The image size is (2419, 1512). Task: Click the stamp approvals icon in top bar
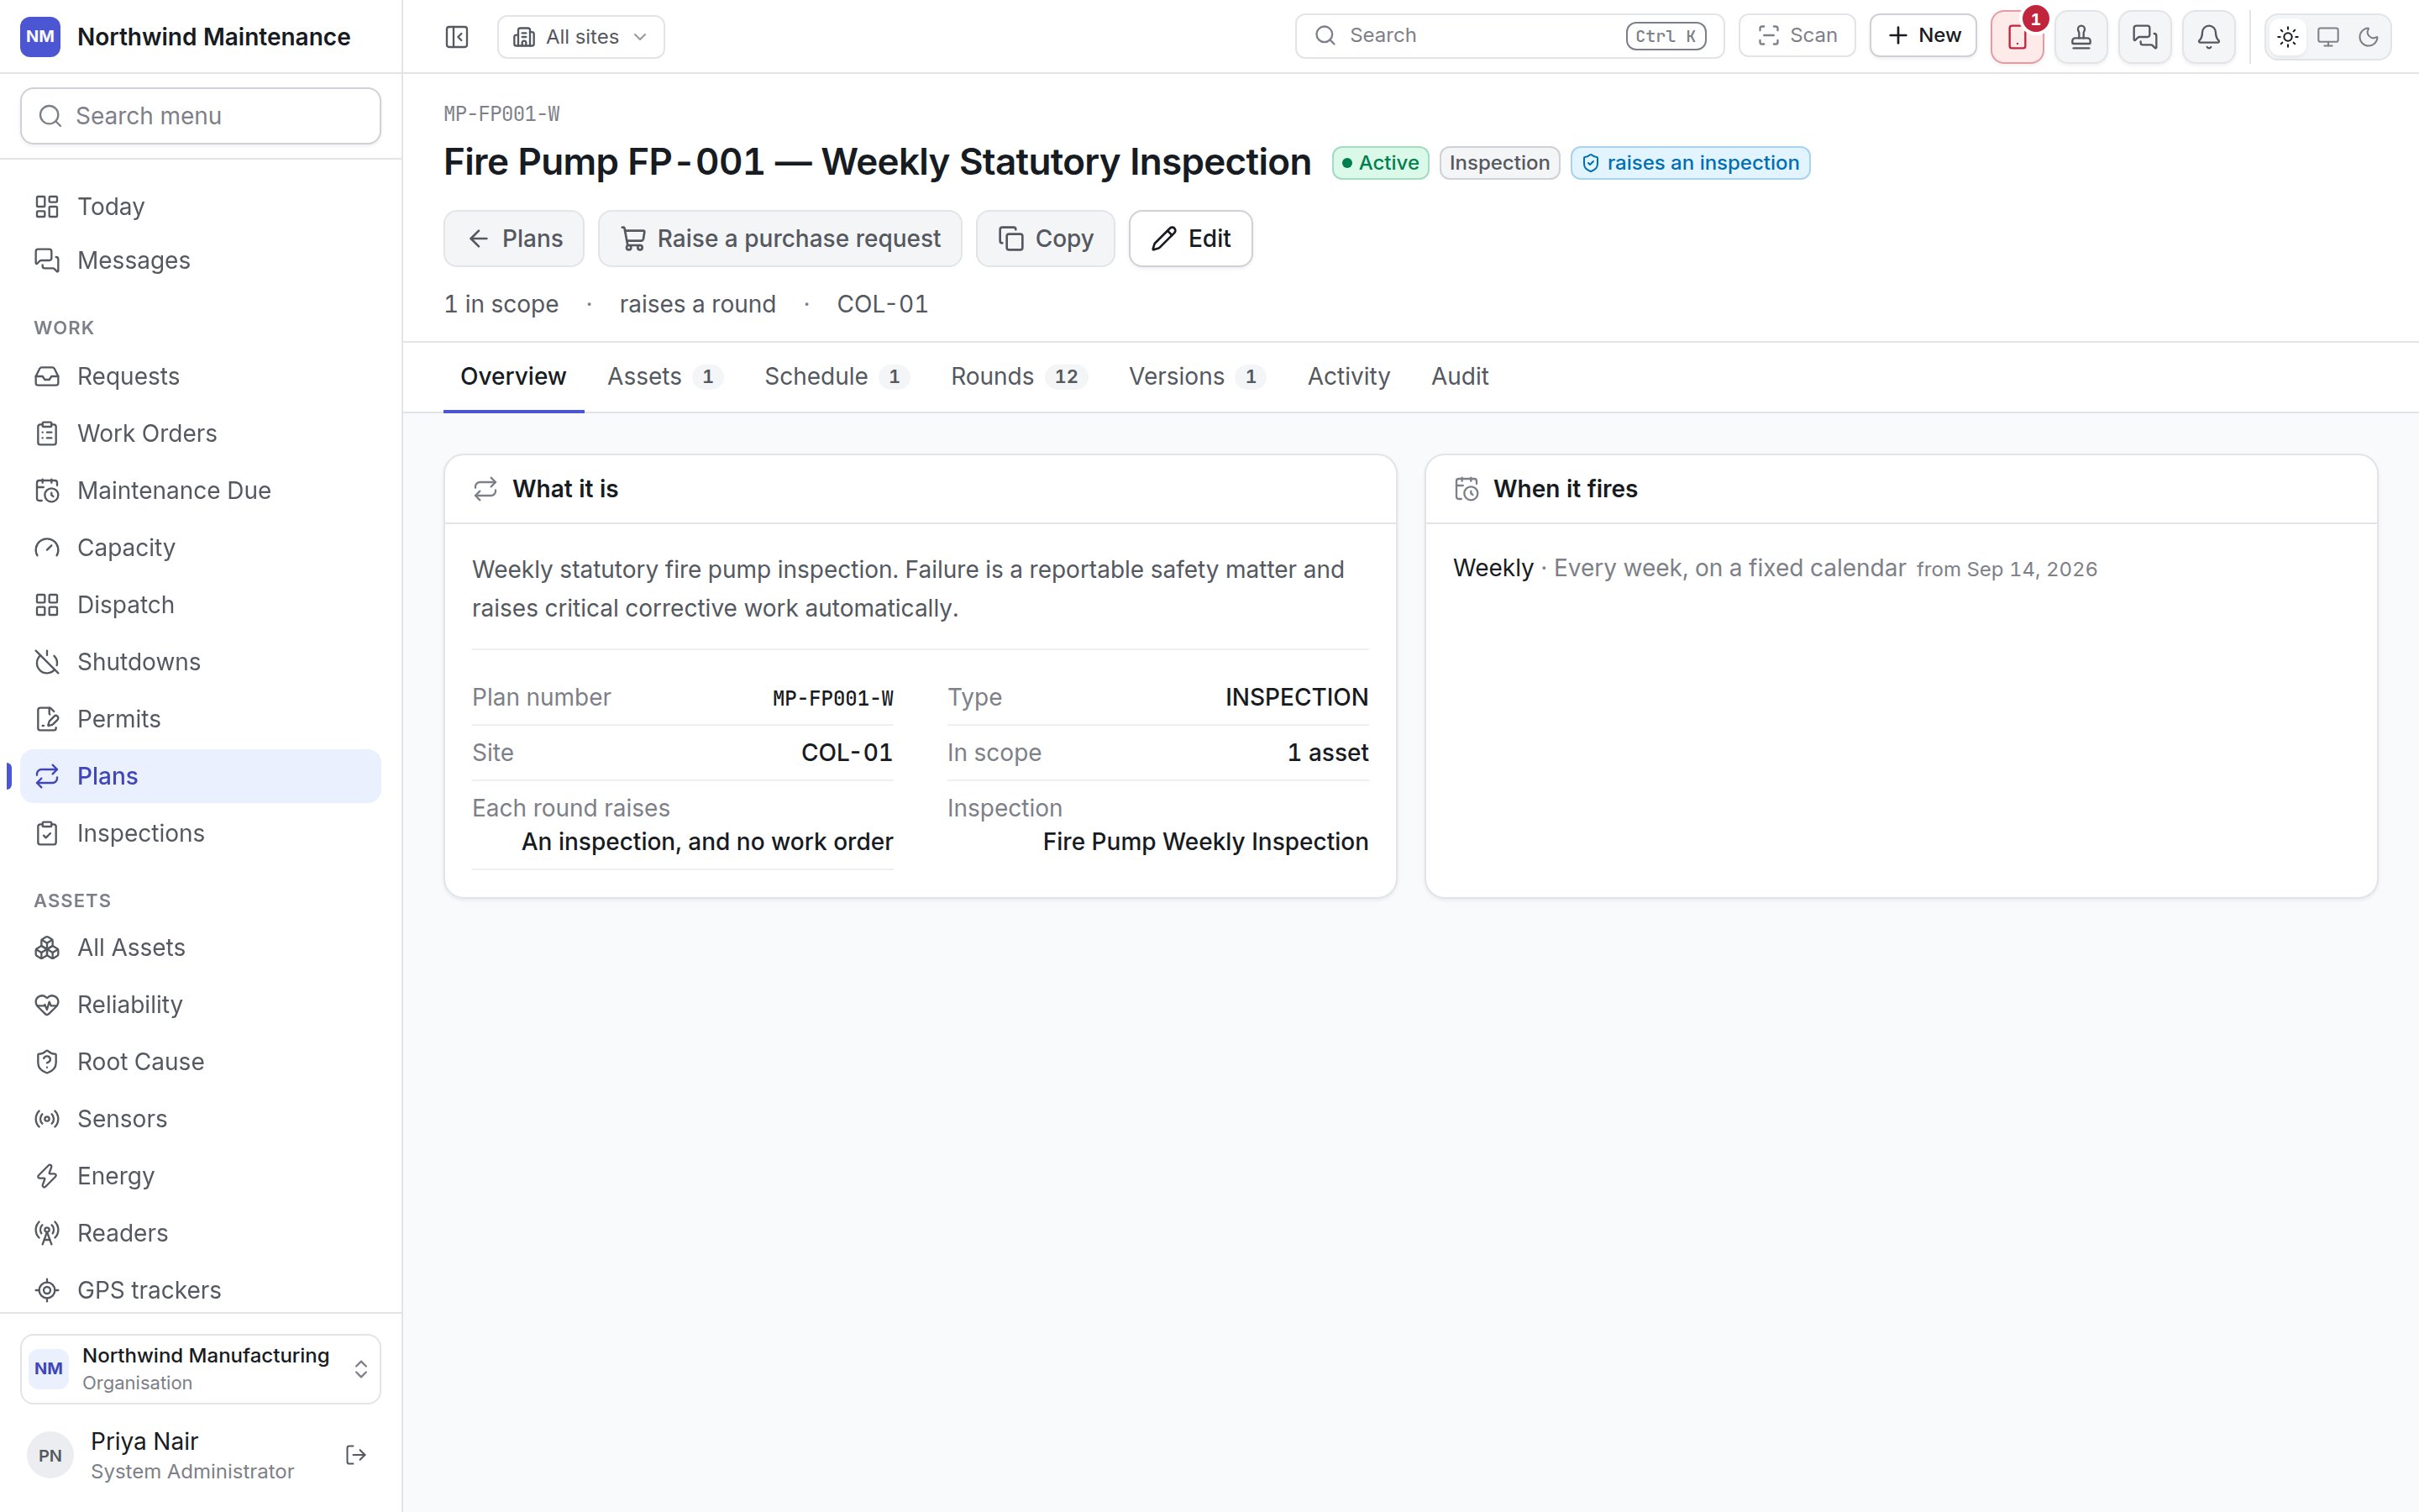[2081, 37]
